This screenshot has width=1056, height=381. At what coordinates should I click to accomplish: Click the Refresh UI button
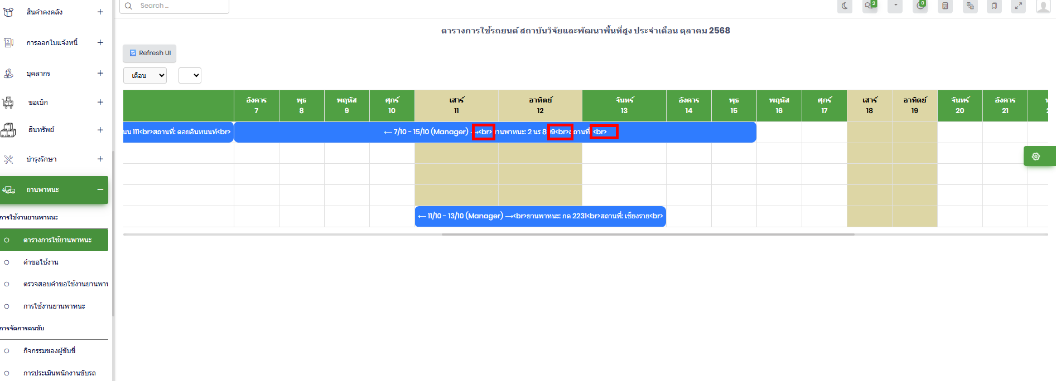150,53
